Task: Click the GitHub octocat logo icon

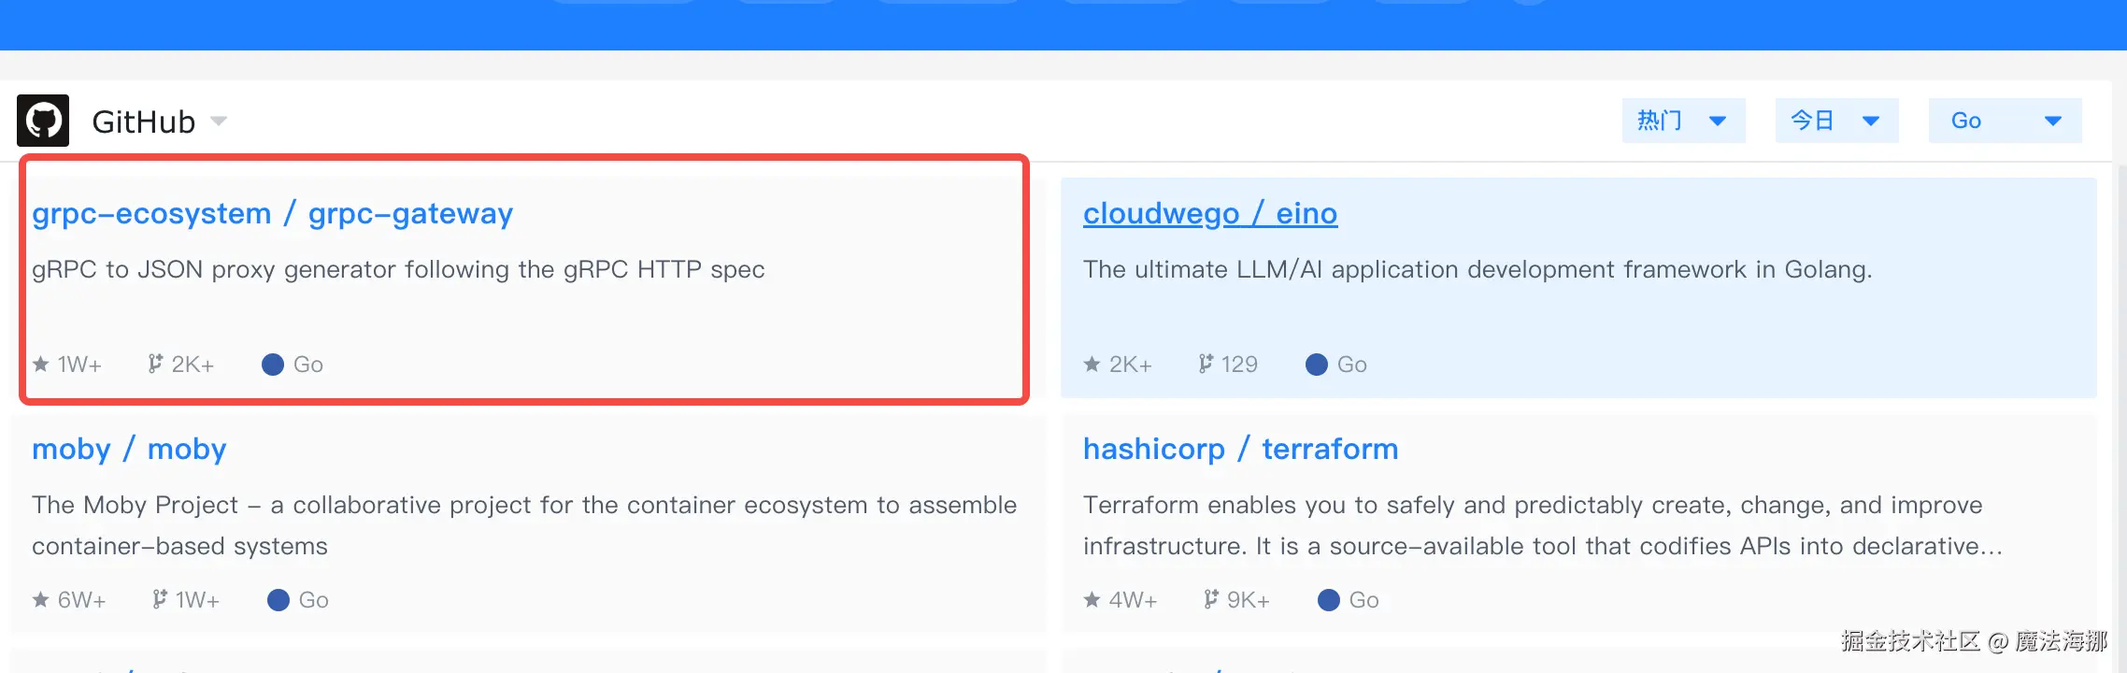Action: click(43, 121)
